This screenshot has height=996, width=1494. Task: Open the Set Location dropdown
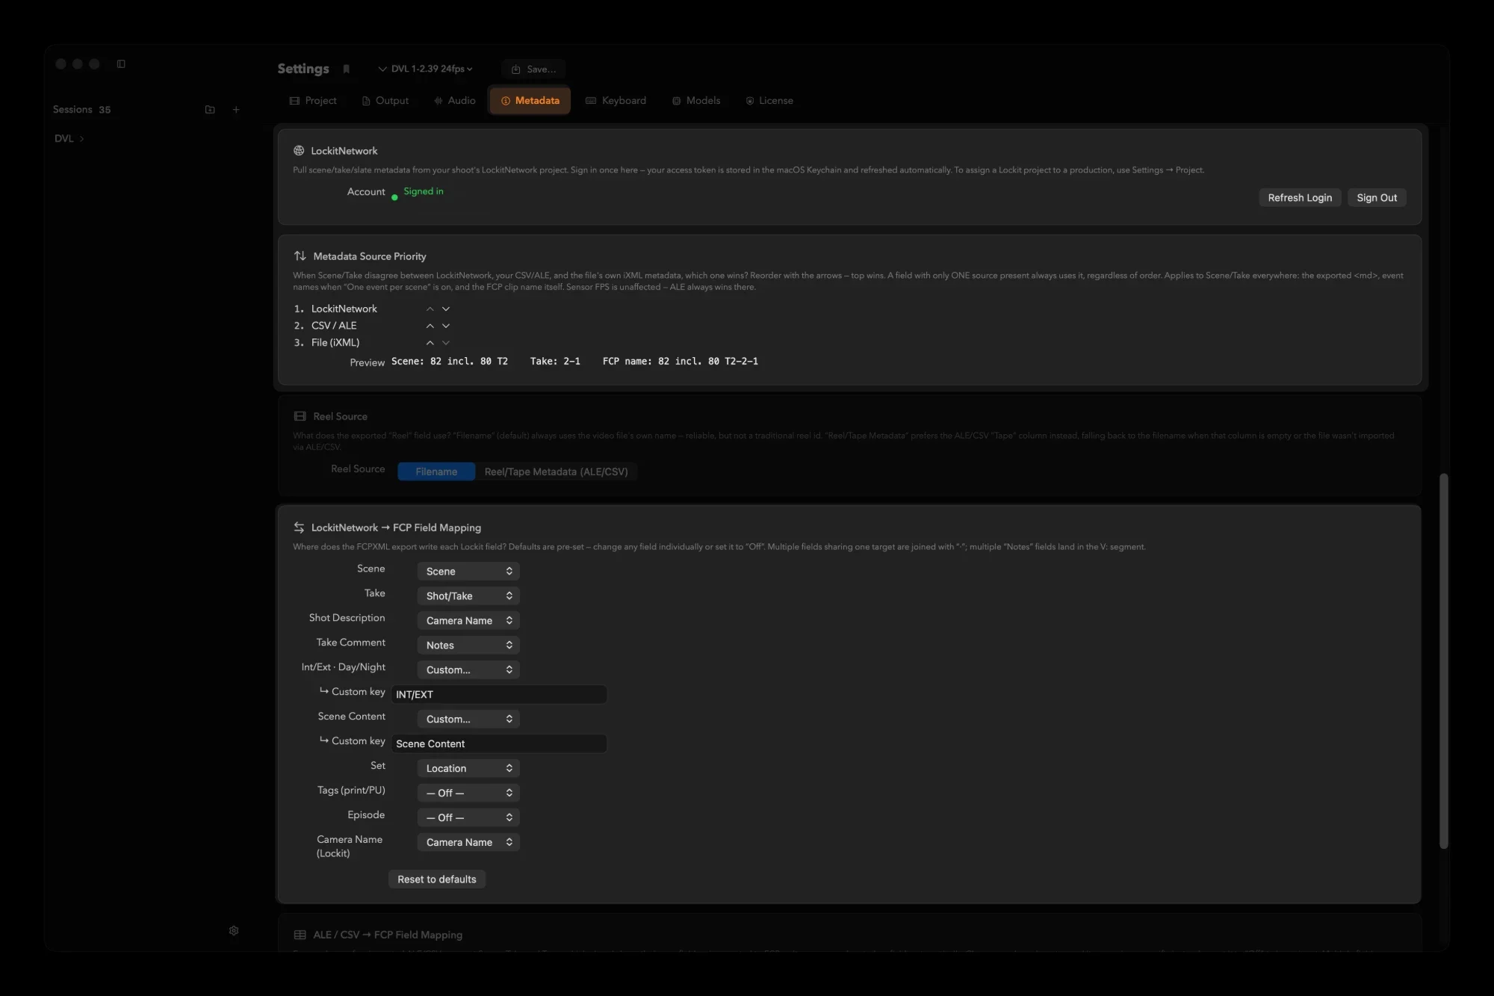point(468,768)
